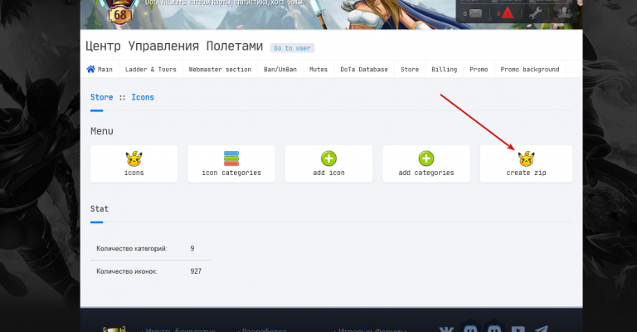Click the 'create zip' card label

click(526, 173)
